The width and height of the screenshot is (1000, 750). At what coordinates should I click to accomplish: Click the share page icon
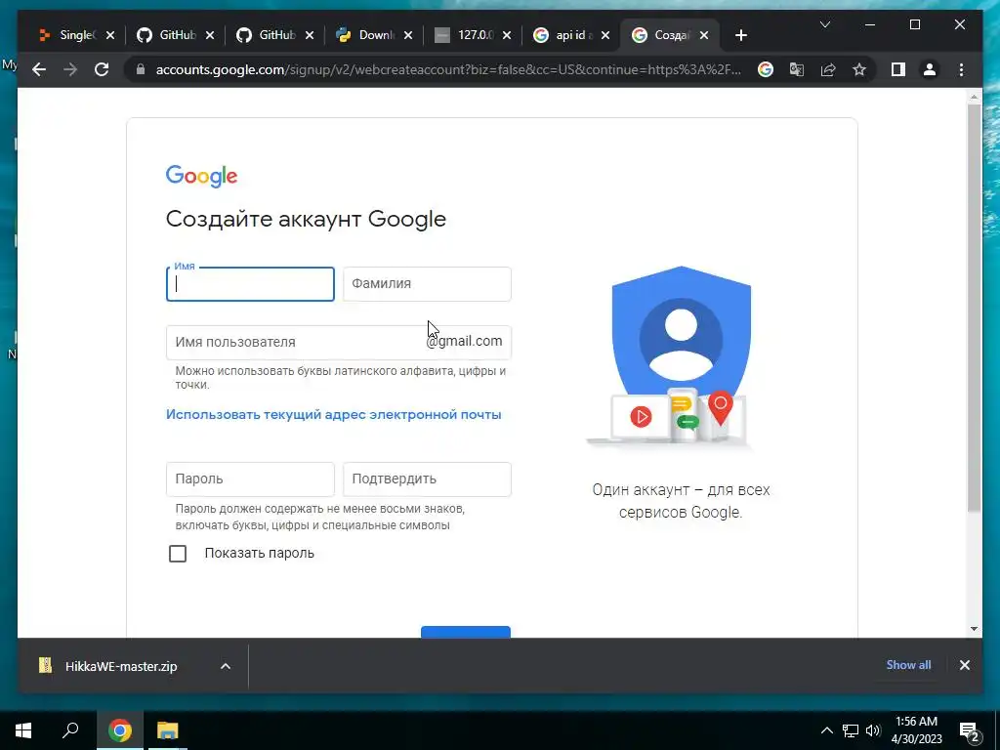(828, 69)
